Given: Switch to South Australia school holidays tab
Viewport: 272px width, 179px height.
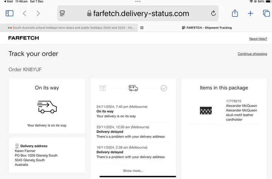Looking at the screenshot, I should click(71, 28).
